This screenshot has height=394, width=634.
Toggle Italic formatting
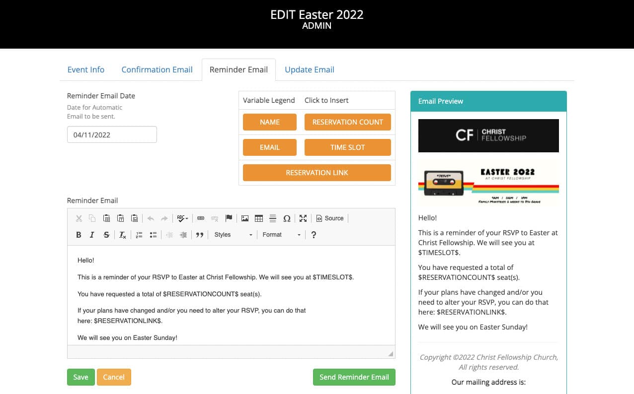pyautogui.click(x=92, y=235)
